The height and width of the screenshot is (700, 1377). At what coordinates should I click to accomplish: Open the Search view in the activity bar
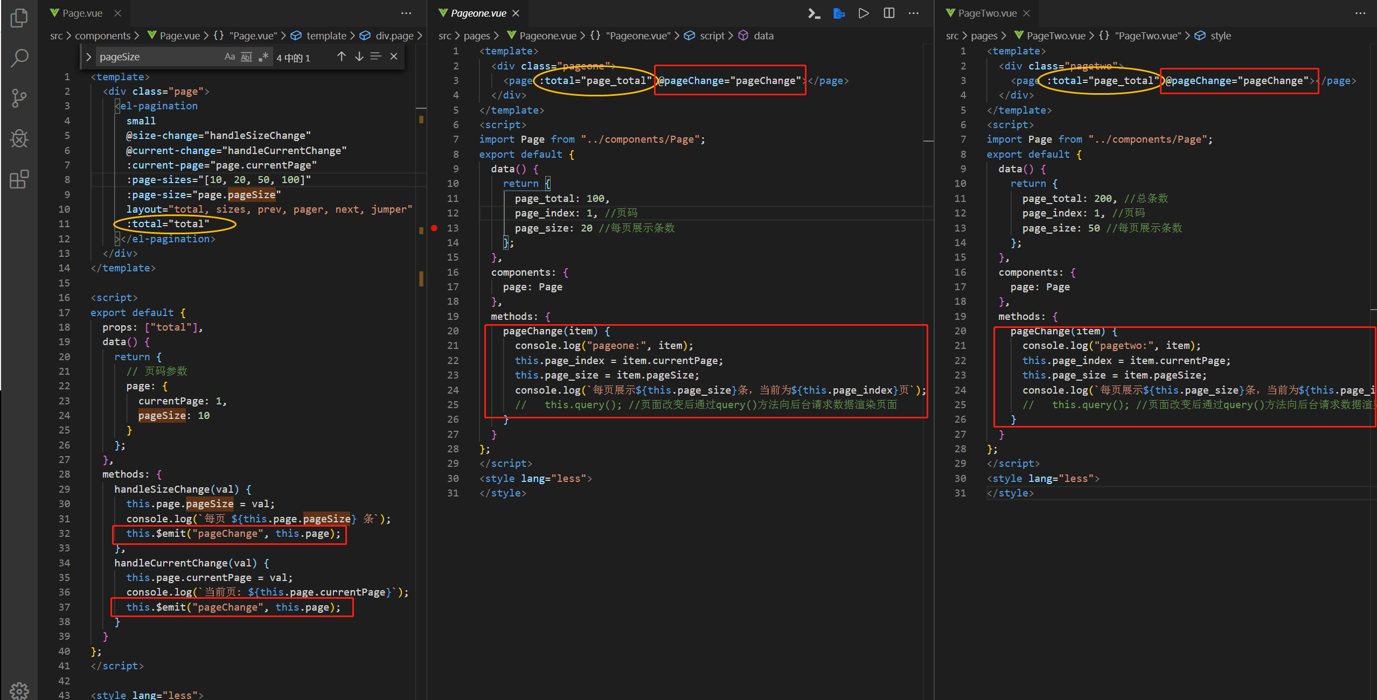(19, 58)
